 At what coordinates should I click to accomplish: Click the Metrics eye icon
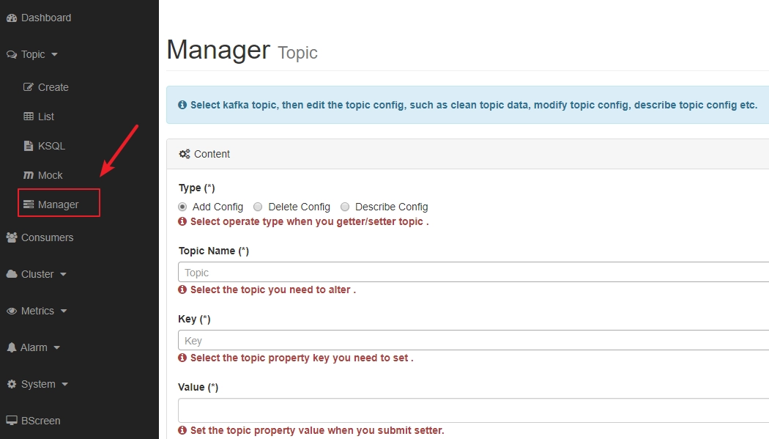point(12,311)
